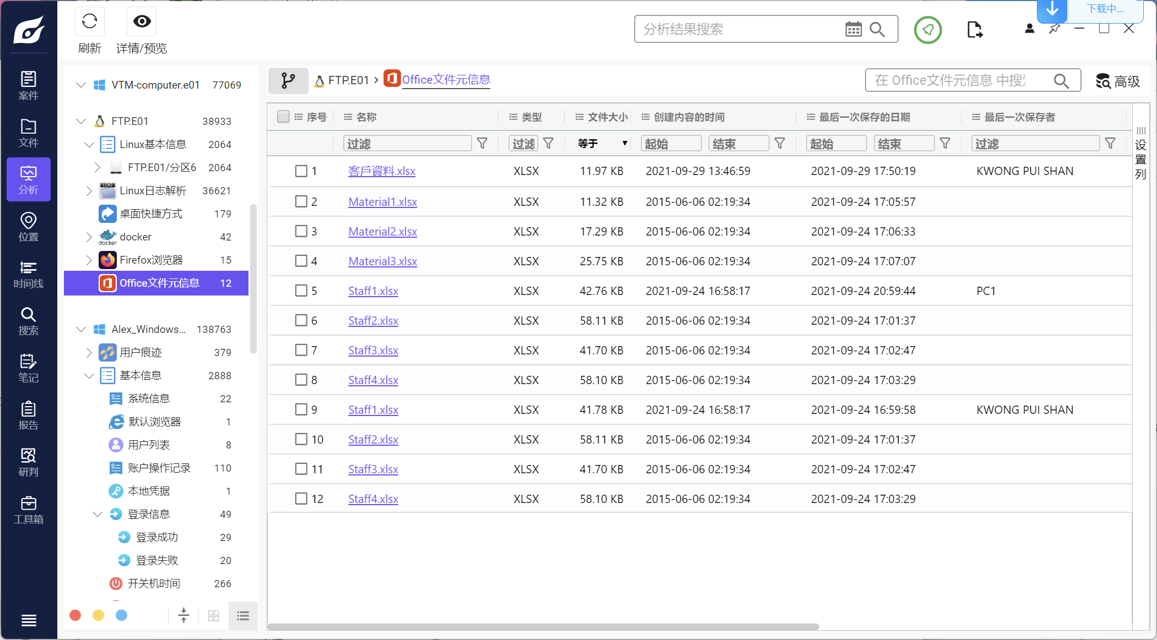
Task: Open the 时间线 timeline sidebar icon
Action: coord(28,274)
